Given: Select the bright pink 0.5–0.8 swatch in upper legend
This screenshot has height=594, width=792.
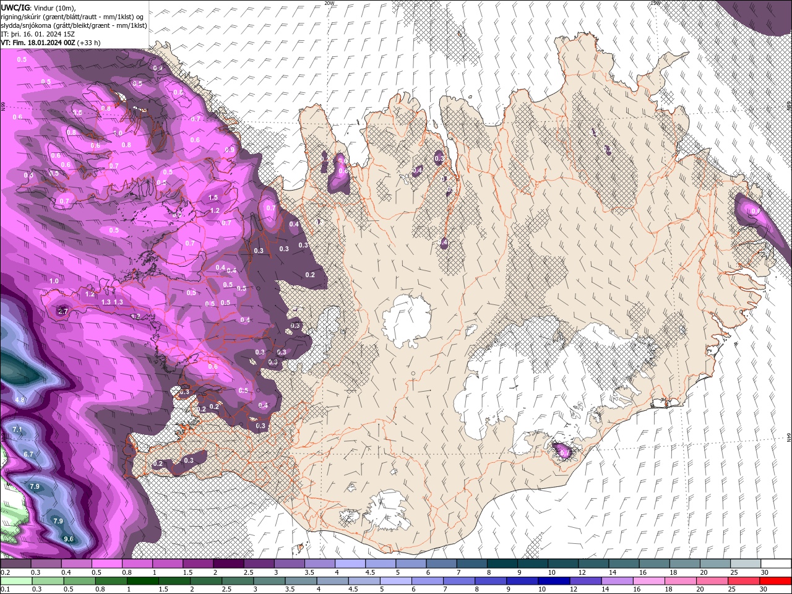Looking at the screenshot, I should point(106,564).
